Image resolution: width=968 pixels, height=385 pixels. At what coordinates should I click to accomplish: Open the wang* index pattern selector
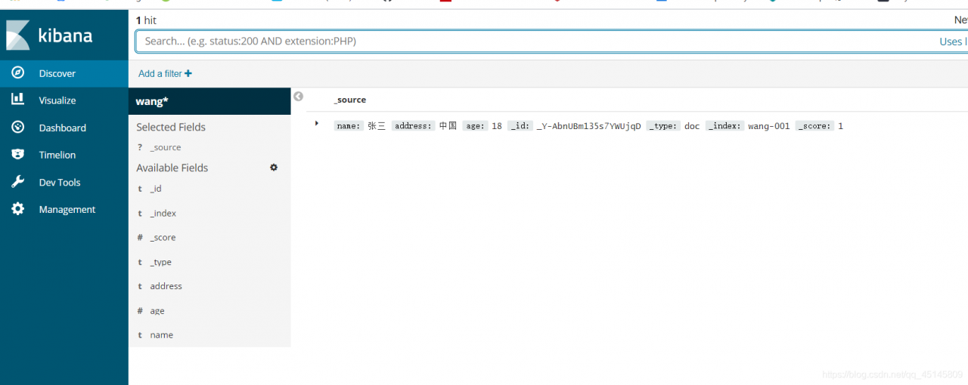coord(209,101)
